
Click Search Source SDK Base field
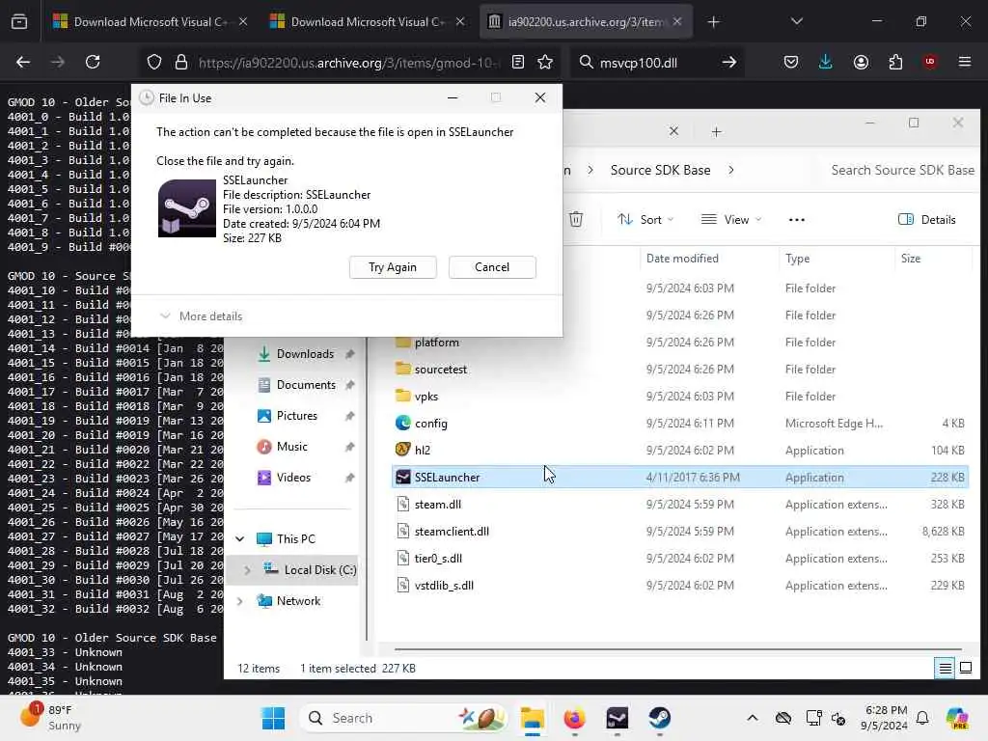[902, 170]
